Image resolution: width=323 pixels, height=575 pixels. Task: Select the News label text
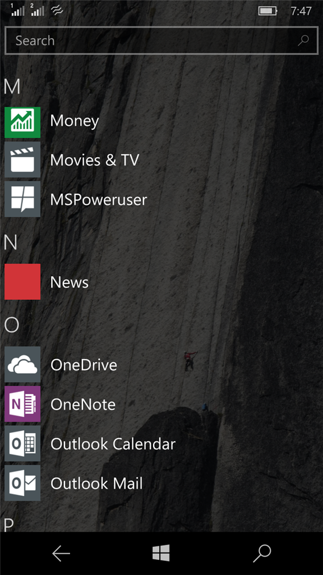pyautogui.click(x=70, y=282)
